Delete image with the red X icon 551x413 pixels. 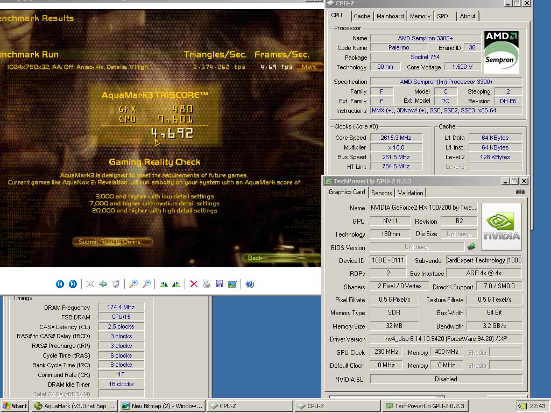(x=194, y=284)
